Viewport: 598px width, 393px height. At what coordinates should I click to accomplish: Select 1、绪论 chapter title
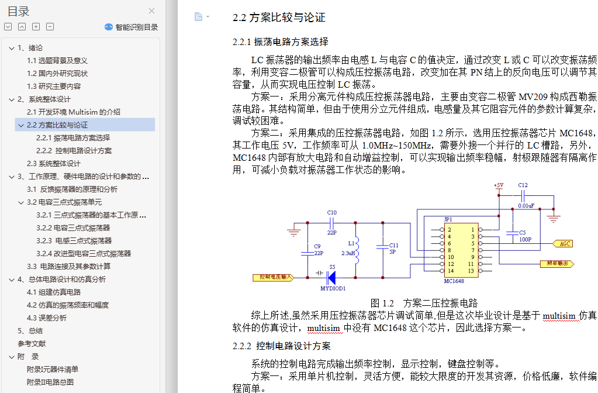pyautogui.click(x=30, y=48)
